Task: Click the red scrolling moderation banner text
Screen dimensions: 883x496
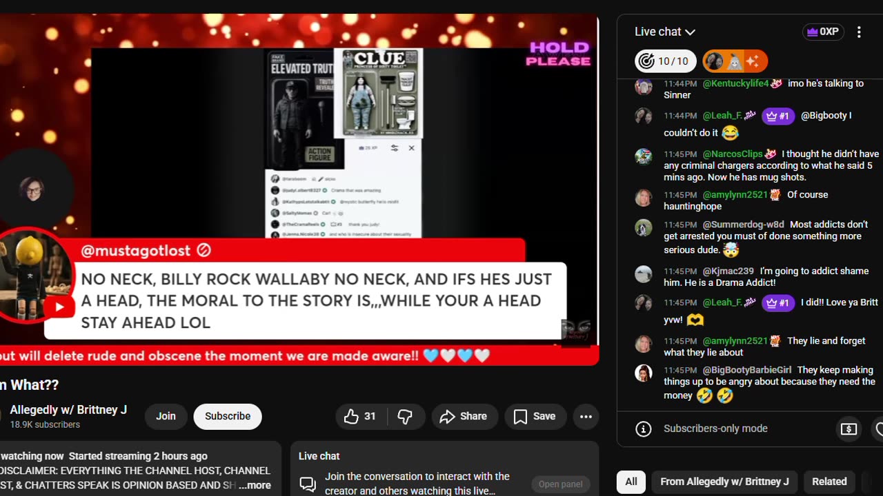Action: coord(245,355)
